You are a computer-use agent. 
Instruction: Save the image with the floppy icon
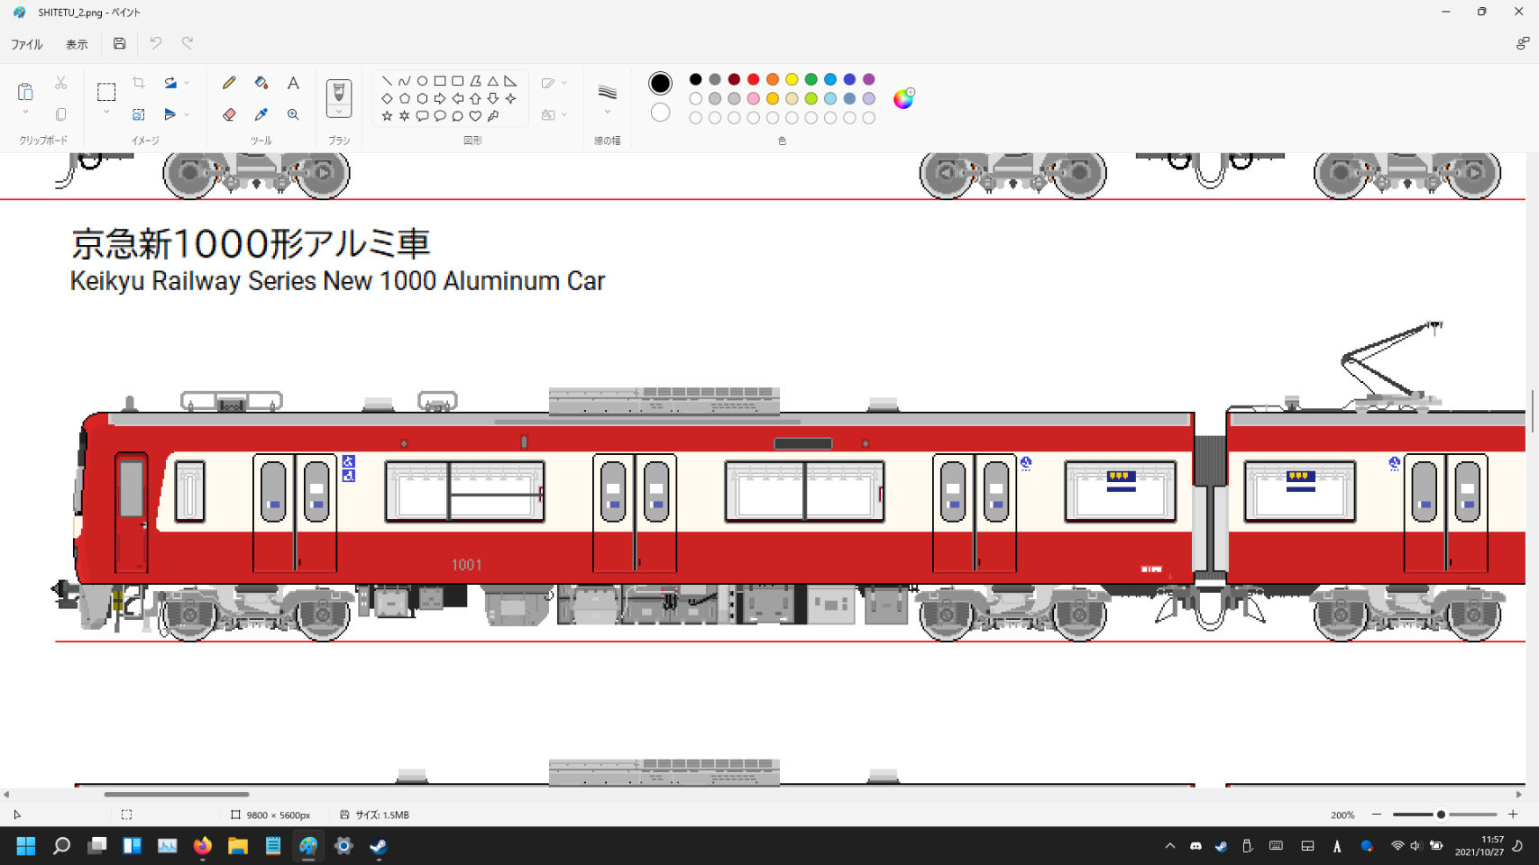click(119, 43)
